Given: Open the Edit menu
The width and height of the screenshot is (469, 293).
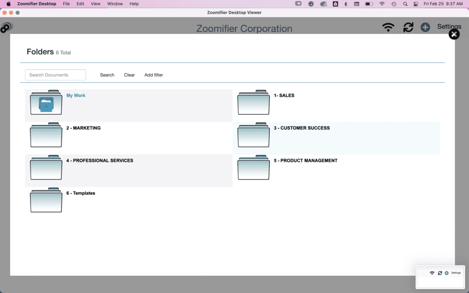Looking at the screenshot, I should click(x=80, y=4).
